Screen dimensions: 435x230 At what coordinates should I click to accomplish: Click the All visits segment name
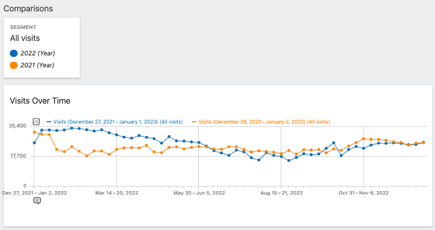click(25, 38)
